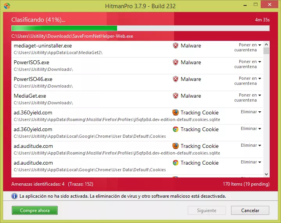Click the green scan progress bar

140,28
